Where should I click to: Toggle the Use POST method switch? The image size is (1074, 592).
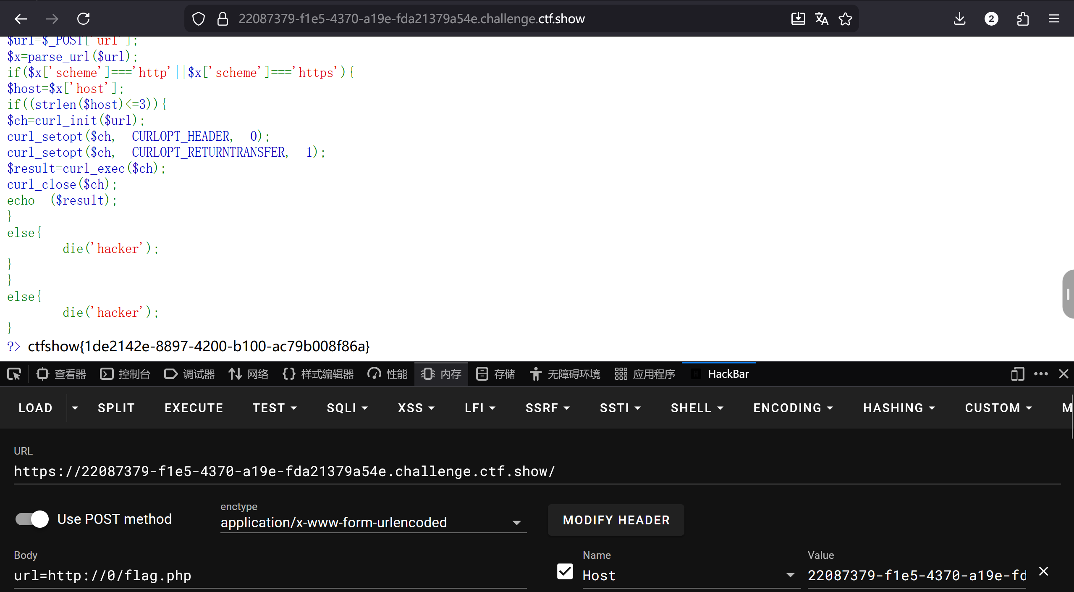(x=32, y=519)
